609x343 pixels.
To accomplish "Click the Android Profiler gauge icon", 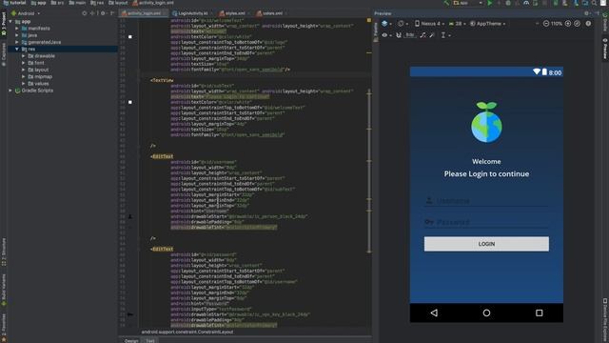I will coord(526,3).
